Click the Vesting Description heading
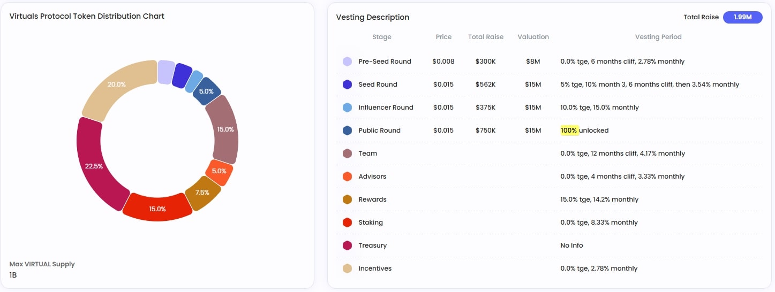The image size is (775, 292). tap(373, 17)
